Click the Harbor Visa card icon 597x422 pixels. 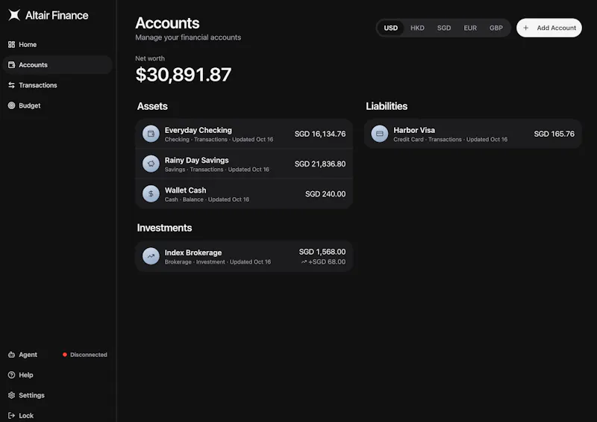click(380, 134)
